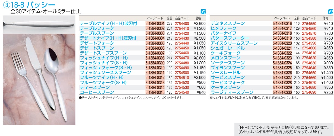Select the heading 18-8 パッシー
Viewport: 334px width, 136px height.
(x=33, y=5)
